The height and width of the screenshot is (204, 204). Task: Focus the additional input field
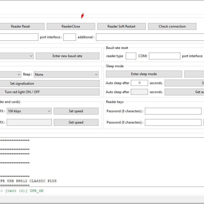[x=150, y=37]
